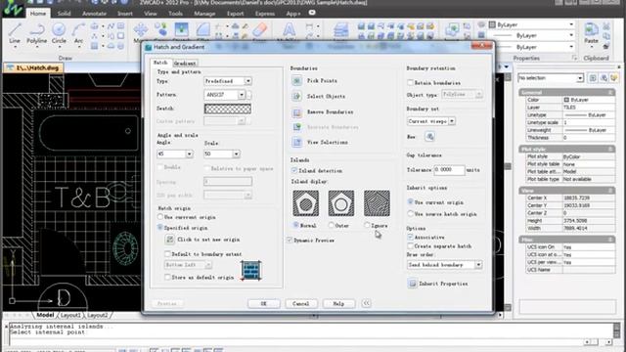Select the Normal island display thumbnail
This screenshot has height=352, width=626.
[306, 203]
